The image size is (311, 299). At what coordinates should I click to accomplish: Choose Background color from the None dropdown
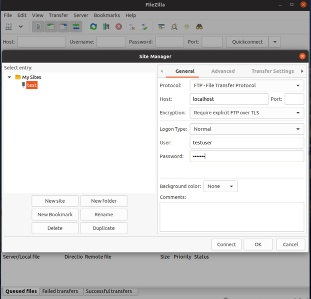tap(220, 186)
